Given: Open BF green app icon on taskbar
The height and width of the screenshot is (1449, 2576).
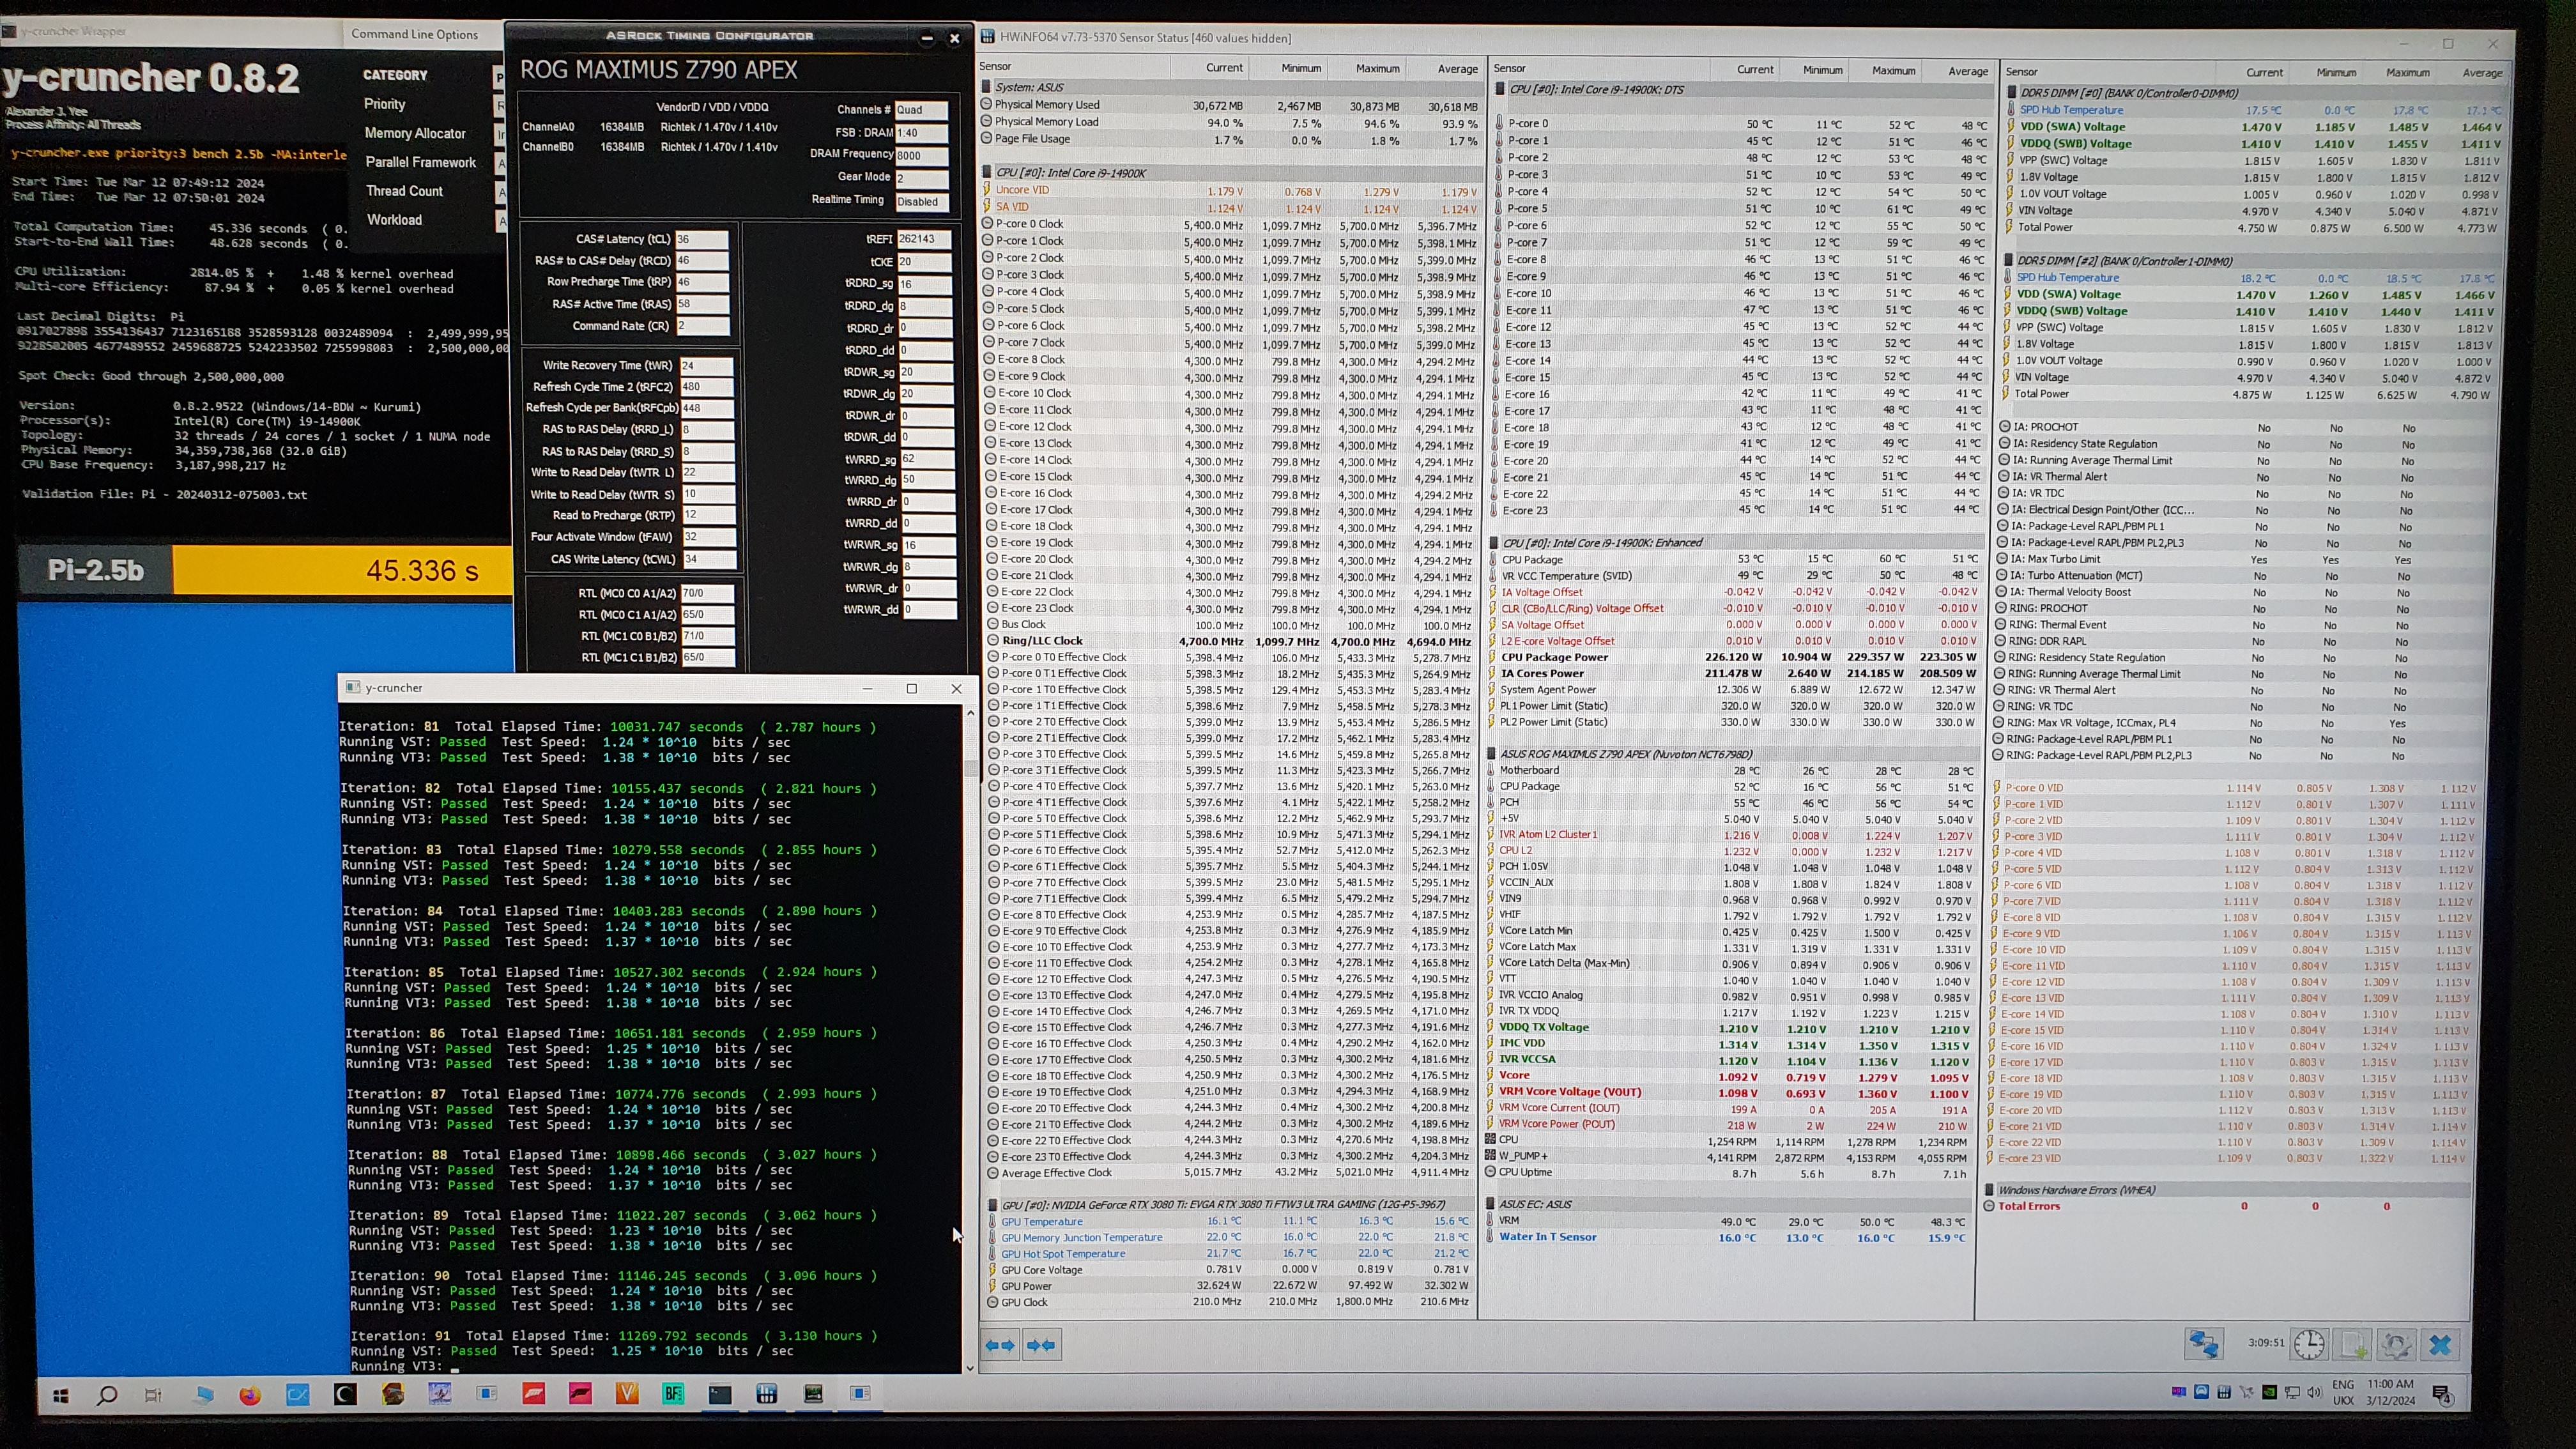Looking at the screenshot, I should (673, 1393).
